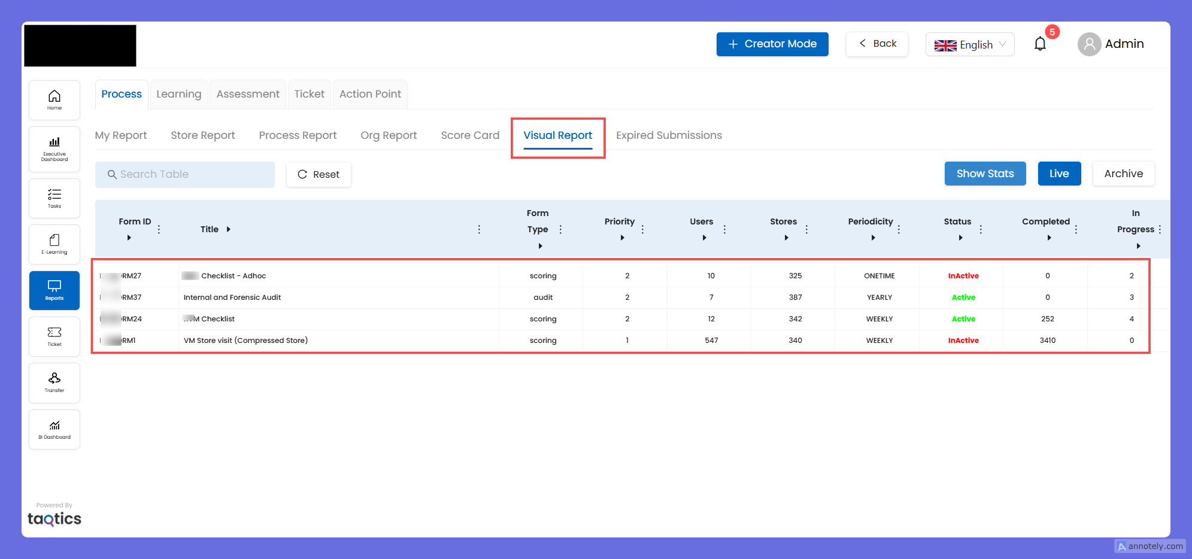Sort by the Title column arrow
This screenshot has height=559, width=1192.
click(229, 229)
